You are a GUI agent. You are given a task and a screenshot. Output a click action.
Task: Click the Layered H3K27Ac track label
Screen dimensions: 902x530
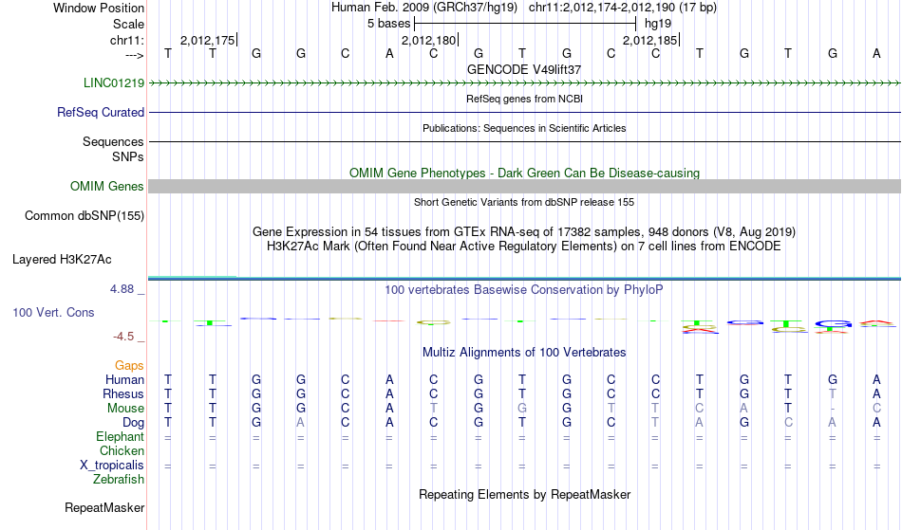coord(62,260)
